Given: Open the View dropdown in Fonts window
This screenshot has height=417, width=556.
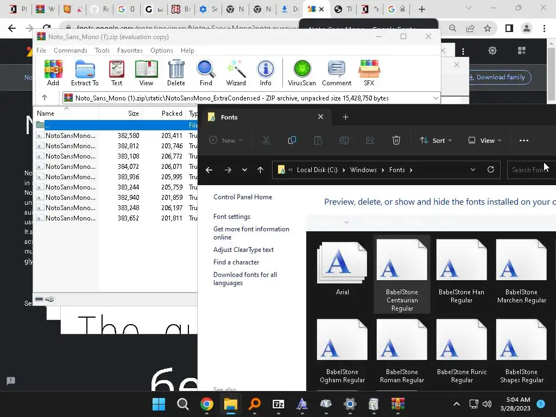Looking at the screenshot, I should point(485,141).
